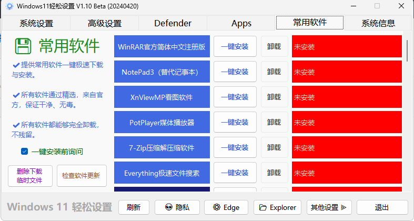The width and height of the screenshot is (414, 221).
Task: Switch to the 系统设置 tab
Action: (x=36, y=23)
